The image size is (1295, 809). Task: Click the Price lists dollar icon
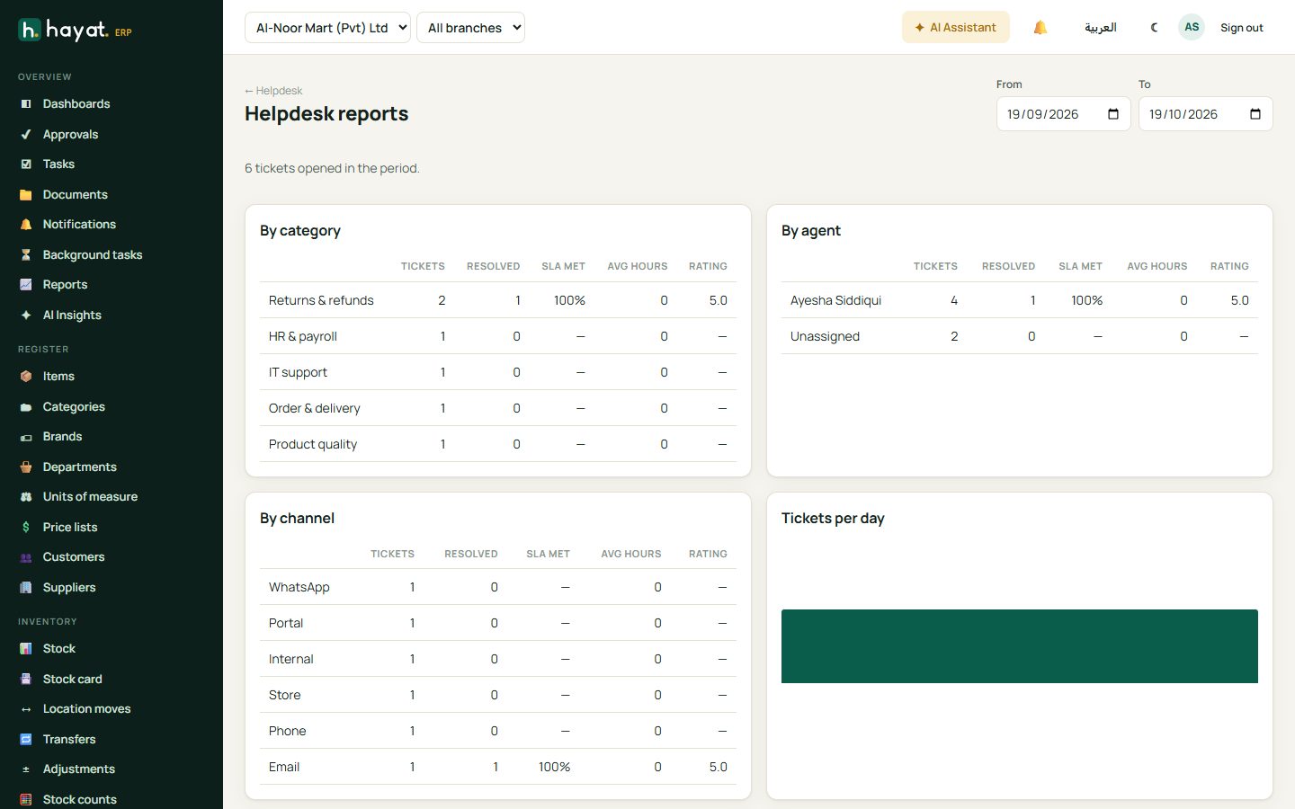point(26,528)
